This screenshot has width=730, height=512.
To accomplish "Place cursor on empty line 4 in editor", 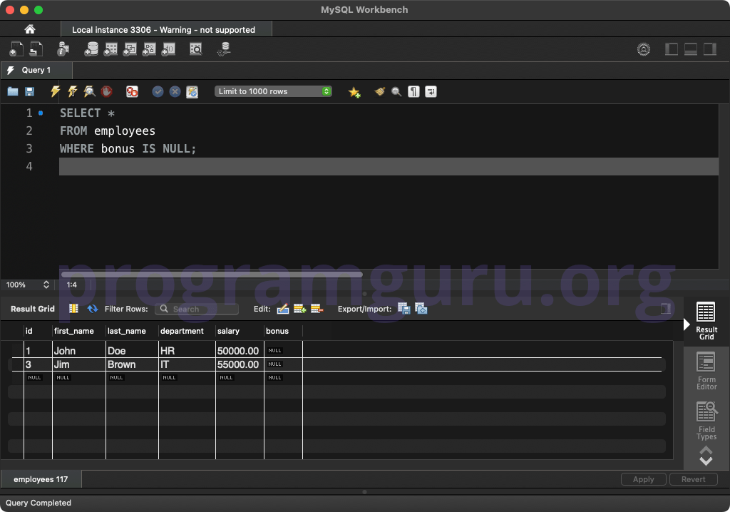I will (389, 166).
